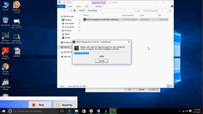The width and height of the screenshot is (203, 114).
Task: Switch to details view in Explorer
Action: pyautogui.click(x=168, y=86)
